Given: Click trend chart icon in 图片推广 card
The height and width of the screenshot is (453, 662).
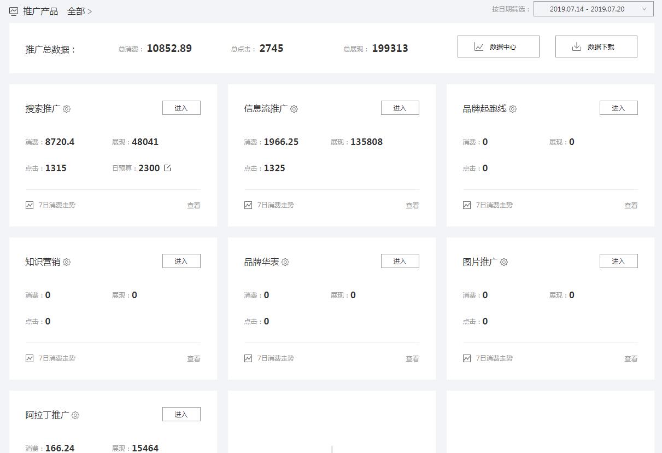Looking at the screenshot, I should click(467, 358).
